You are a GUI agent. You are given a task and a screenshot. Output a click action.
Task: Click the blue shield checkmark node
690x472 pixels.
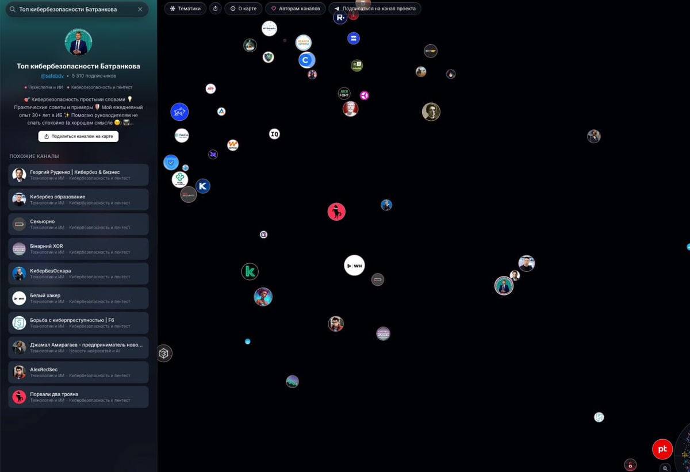[171, 163]
